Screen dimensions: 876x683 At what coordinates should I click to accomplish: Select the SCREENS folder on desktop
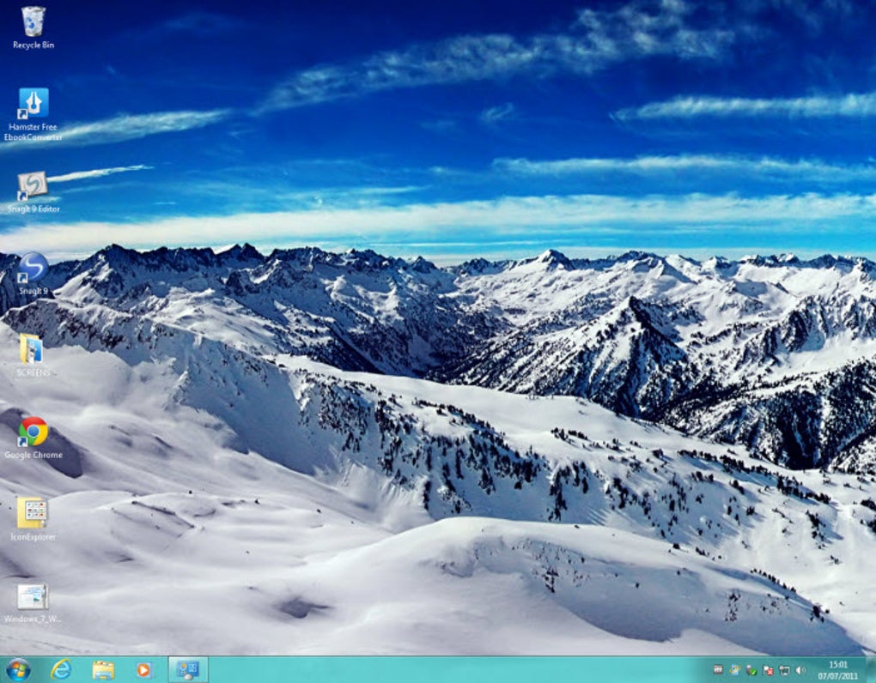pyautogui.click(x=33, y=355)
